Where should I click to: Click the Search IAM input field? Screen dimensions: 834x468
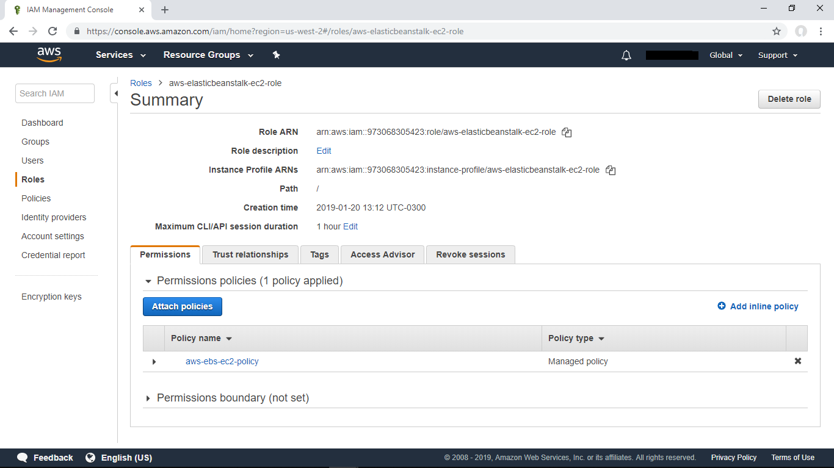coord(54,93)
